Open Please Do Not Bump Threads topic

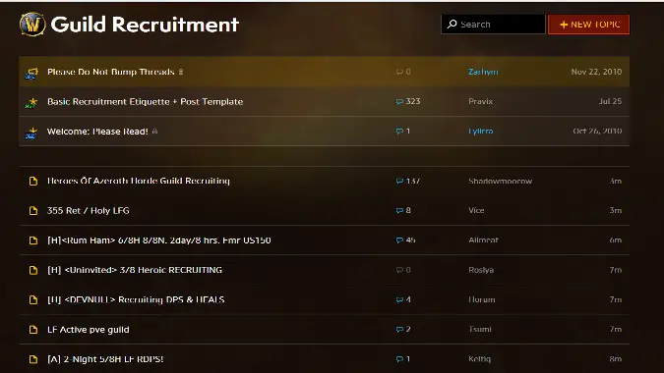tap(110, 72)
